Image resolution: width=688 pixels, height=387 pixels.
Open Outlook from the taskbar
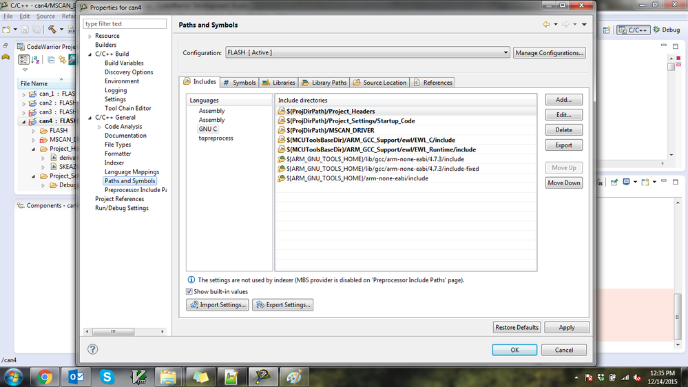coord(76,377)
